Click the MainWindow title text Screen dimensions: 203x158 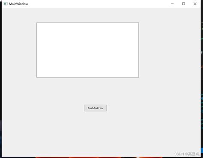(x=18, y=4)
